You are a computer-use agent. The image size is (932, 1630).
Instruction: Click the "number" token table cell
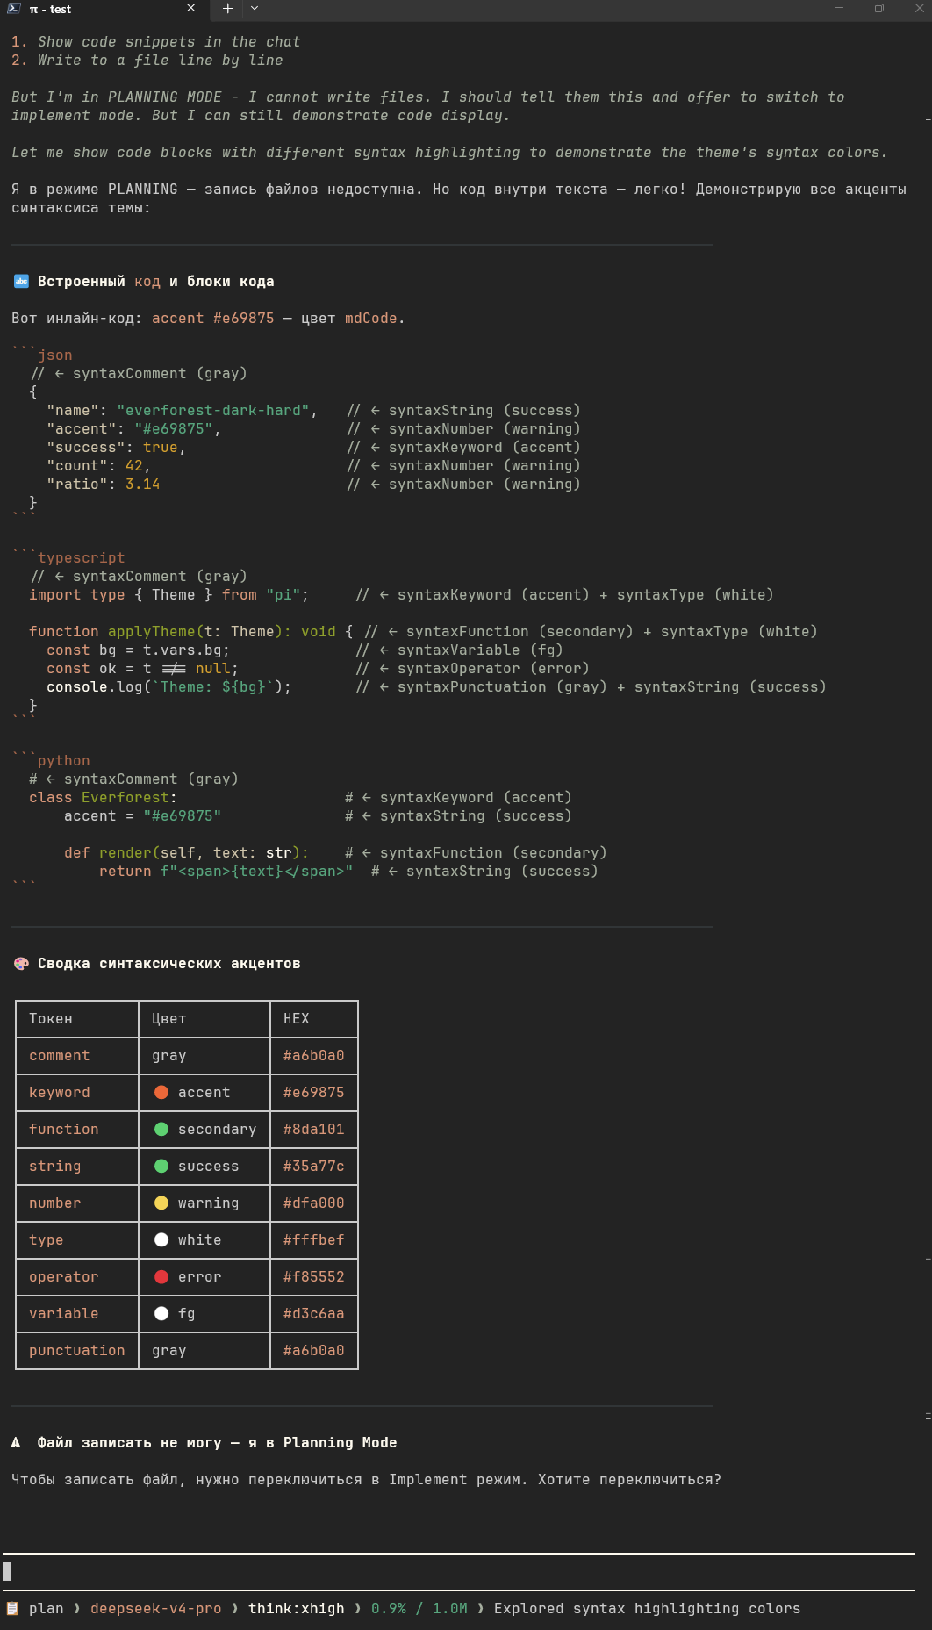point(77,1203)
